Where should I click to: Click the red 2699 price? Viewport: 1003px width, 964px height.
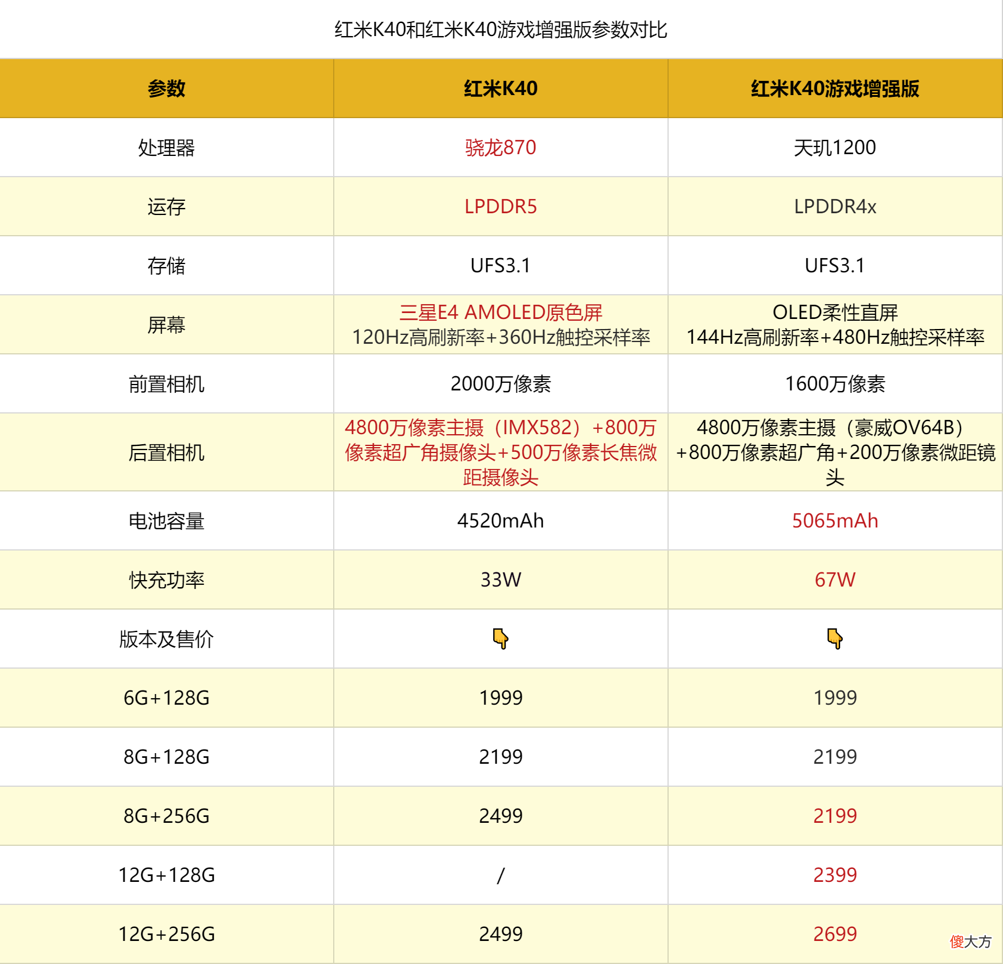point(835,934)
